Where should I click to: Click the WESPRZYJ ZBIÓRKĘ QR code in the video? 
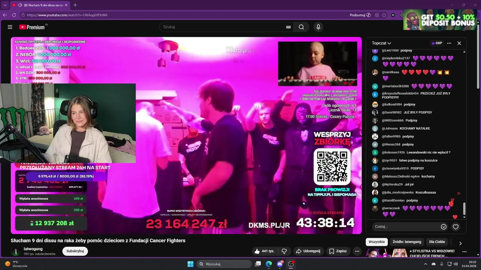coord(331,166)
